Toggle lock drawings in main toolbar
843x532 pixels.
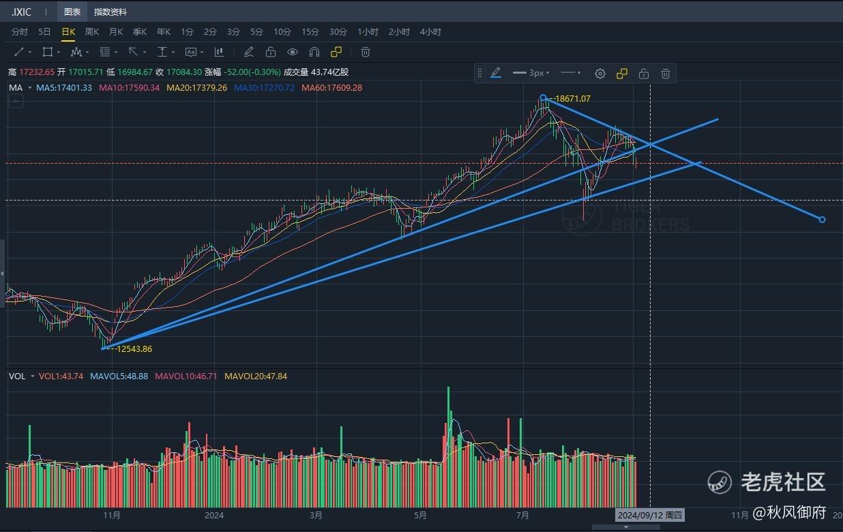271,52
